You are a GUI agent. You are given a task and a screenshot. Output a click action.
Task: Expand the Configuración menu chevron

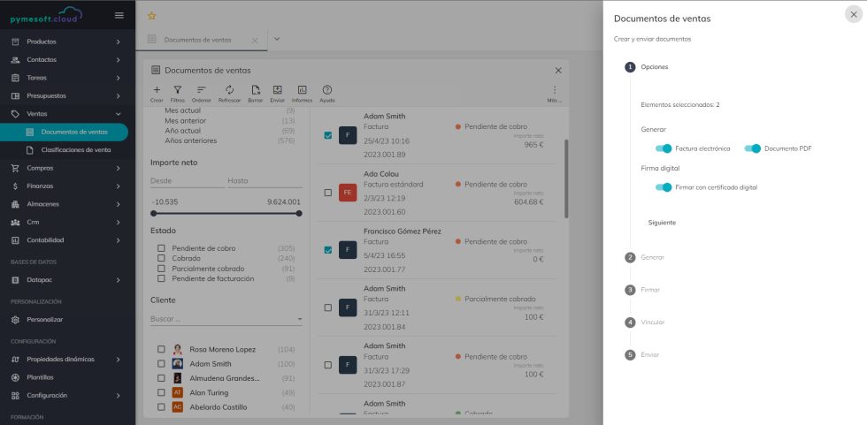point(119,395)
